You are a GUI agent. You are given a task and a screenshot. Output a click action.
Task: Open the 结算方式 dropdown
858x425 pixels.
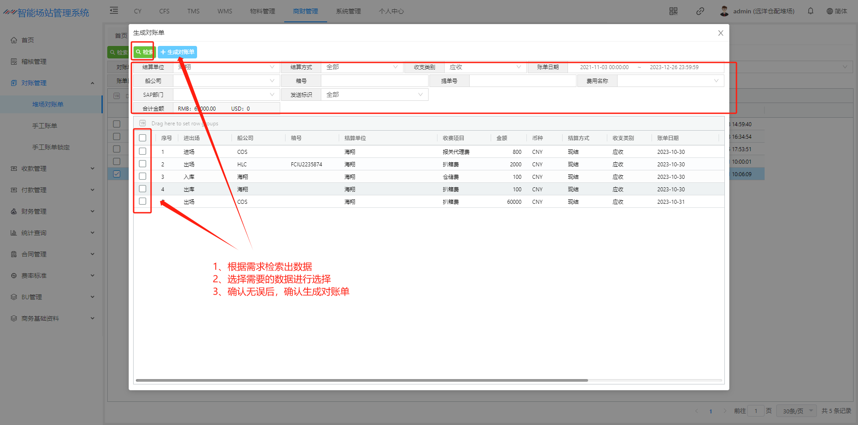pos(361,67)
